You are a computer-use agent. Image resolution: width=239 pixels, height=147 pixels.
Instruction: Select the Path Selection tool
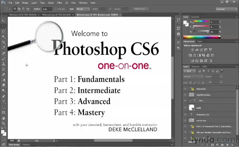pyautogui.click(x=4, y=107)
